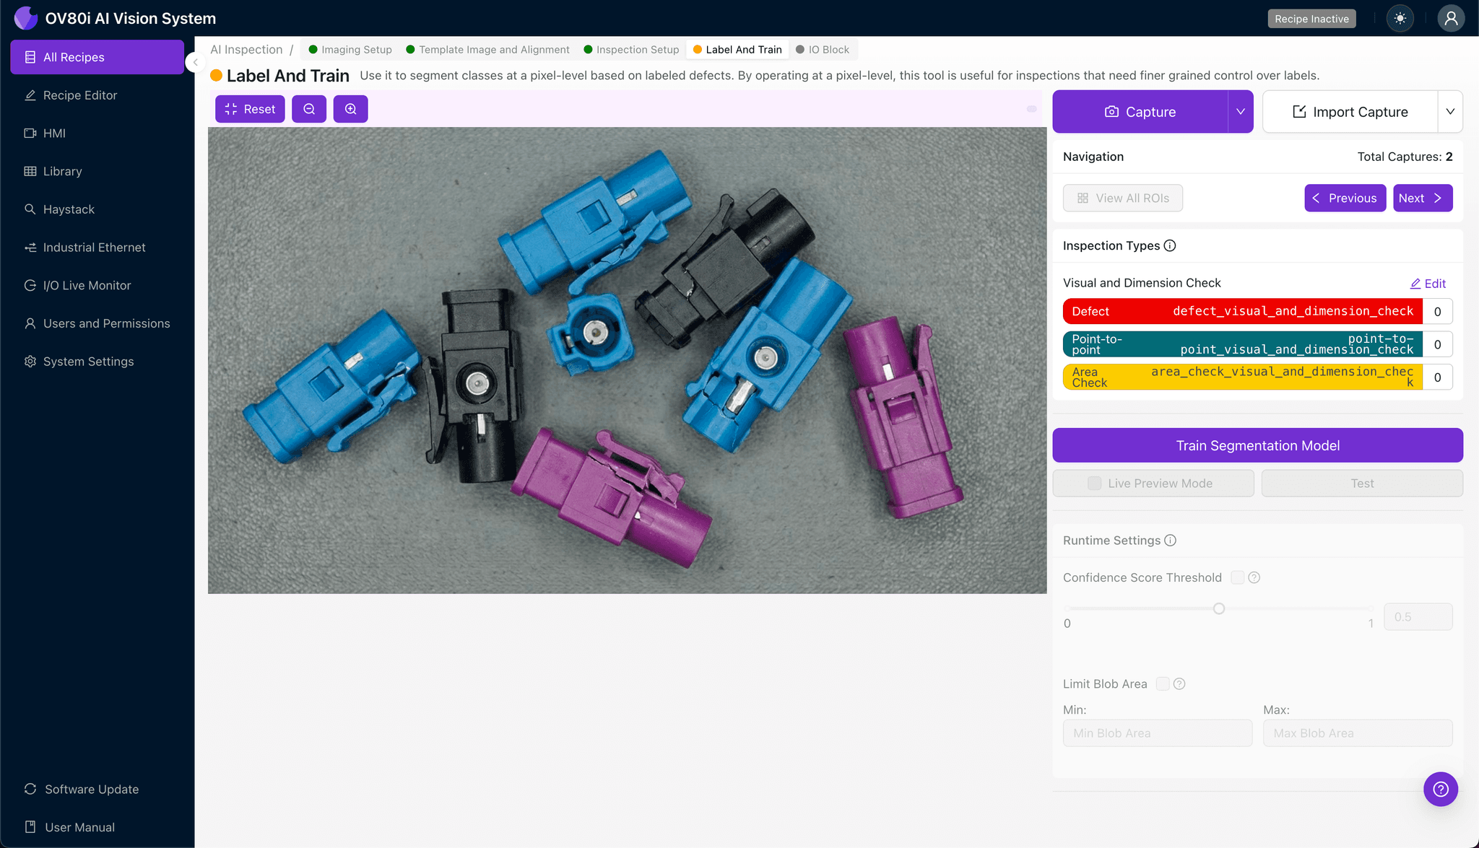The image size is (1479, 848).
Task: Open Haystack in the sidebar
Action: 69,209
